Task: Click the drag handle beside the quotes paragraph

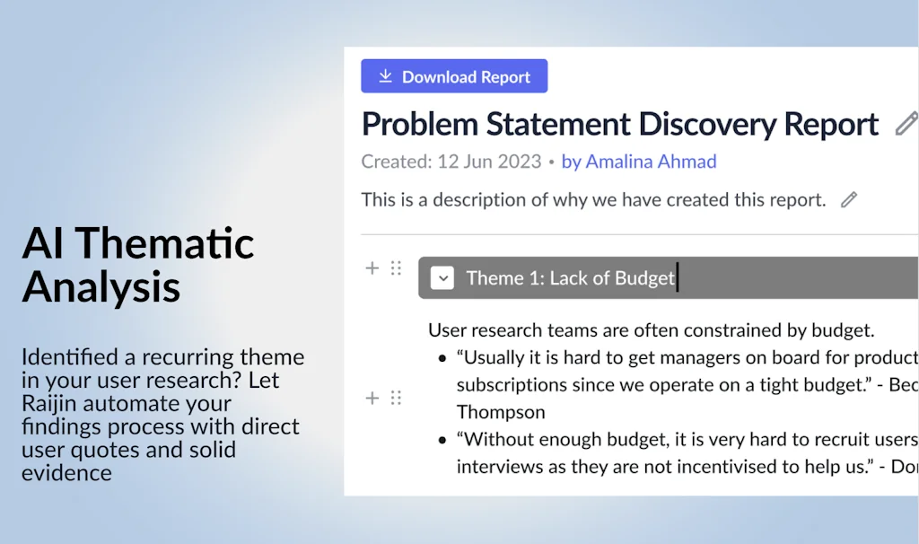Action: pos(396,398)
